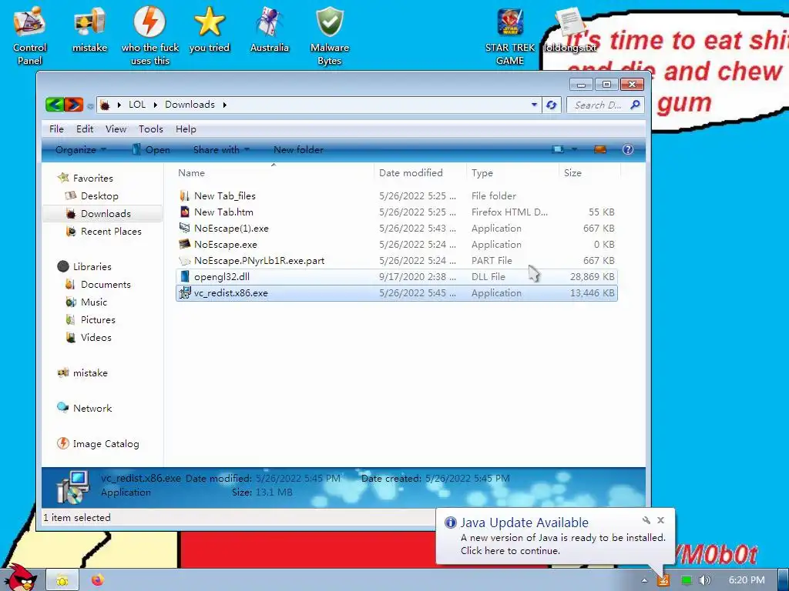Click the Open toolbar button
The width and height of the screenshot is (789, 591).
(151, 149)
